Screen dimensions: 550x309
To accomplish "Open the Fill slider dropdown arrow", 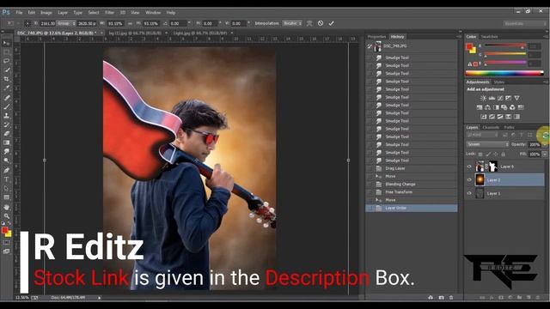I will pyautogui.click(x=545, y=154).
